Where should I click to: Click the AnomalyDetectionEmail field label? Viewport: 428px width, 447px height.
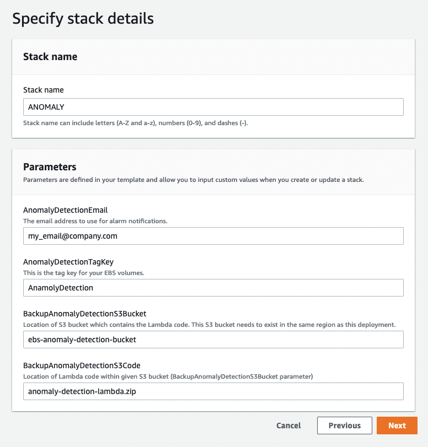tap(65, 210)
